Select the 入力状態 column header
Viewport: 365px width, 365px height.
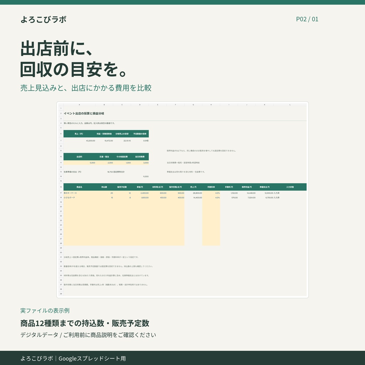290,187
